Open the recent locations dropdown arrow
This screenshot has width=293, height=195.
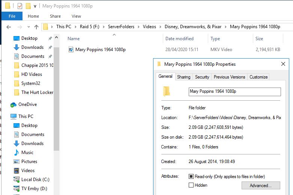click(29, 27)
